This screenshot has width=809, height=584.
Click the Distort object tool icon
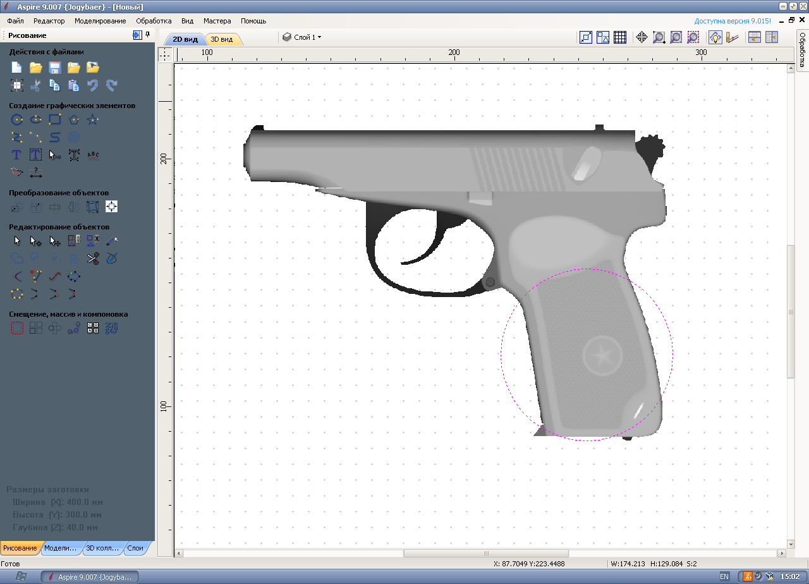[93, 206]
